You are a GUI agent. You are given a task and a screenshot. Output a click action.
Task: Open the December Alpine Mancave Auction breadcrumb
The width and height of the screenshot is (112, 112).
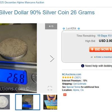point(22,3)
